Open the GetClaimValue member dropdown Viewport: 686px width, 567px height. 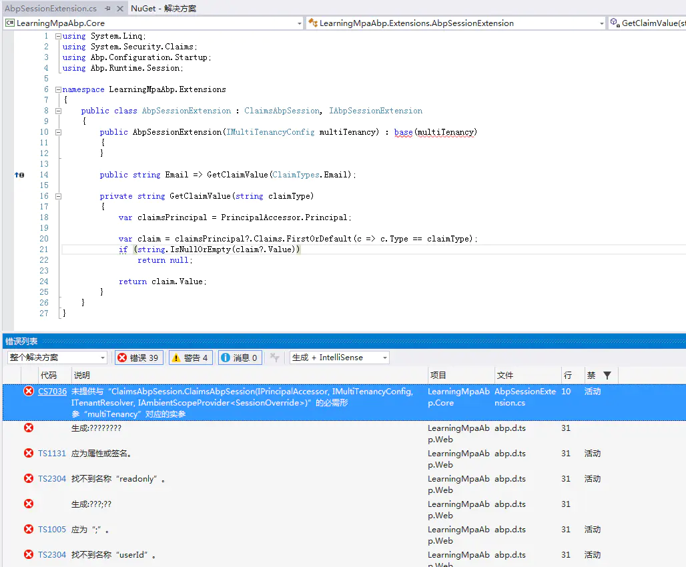(x=647, y=23)
